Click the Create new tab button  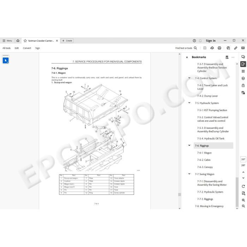(x=67, y=41)
